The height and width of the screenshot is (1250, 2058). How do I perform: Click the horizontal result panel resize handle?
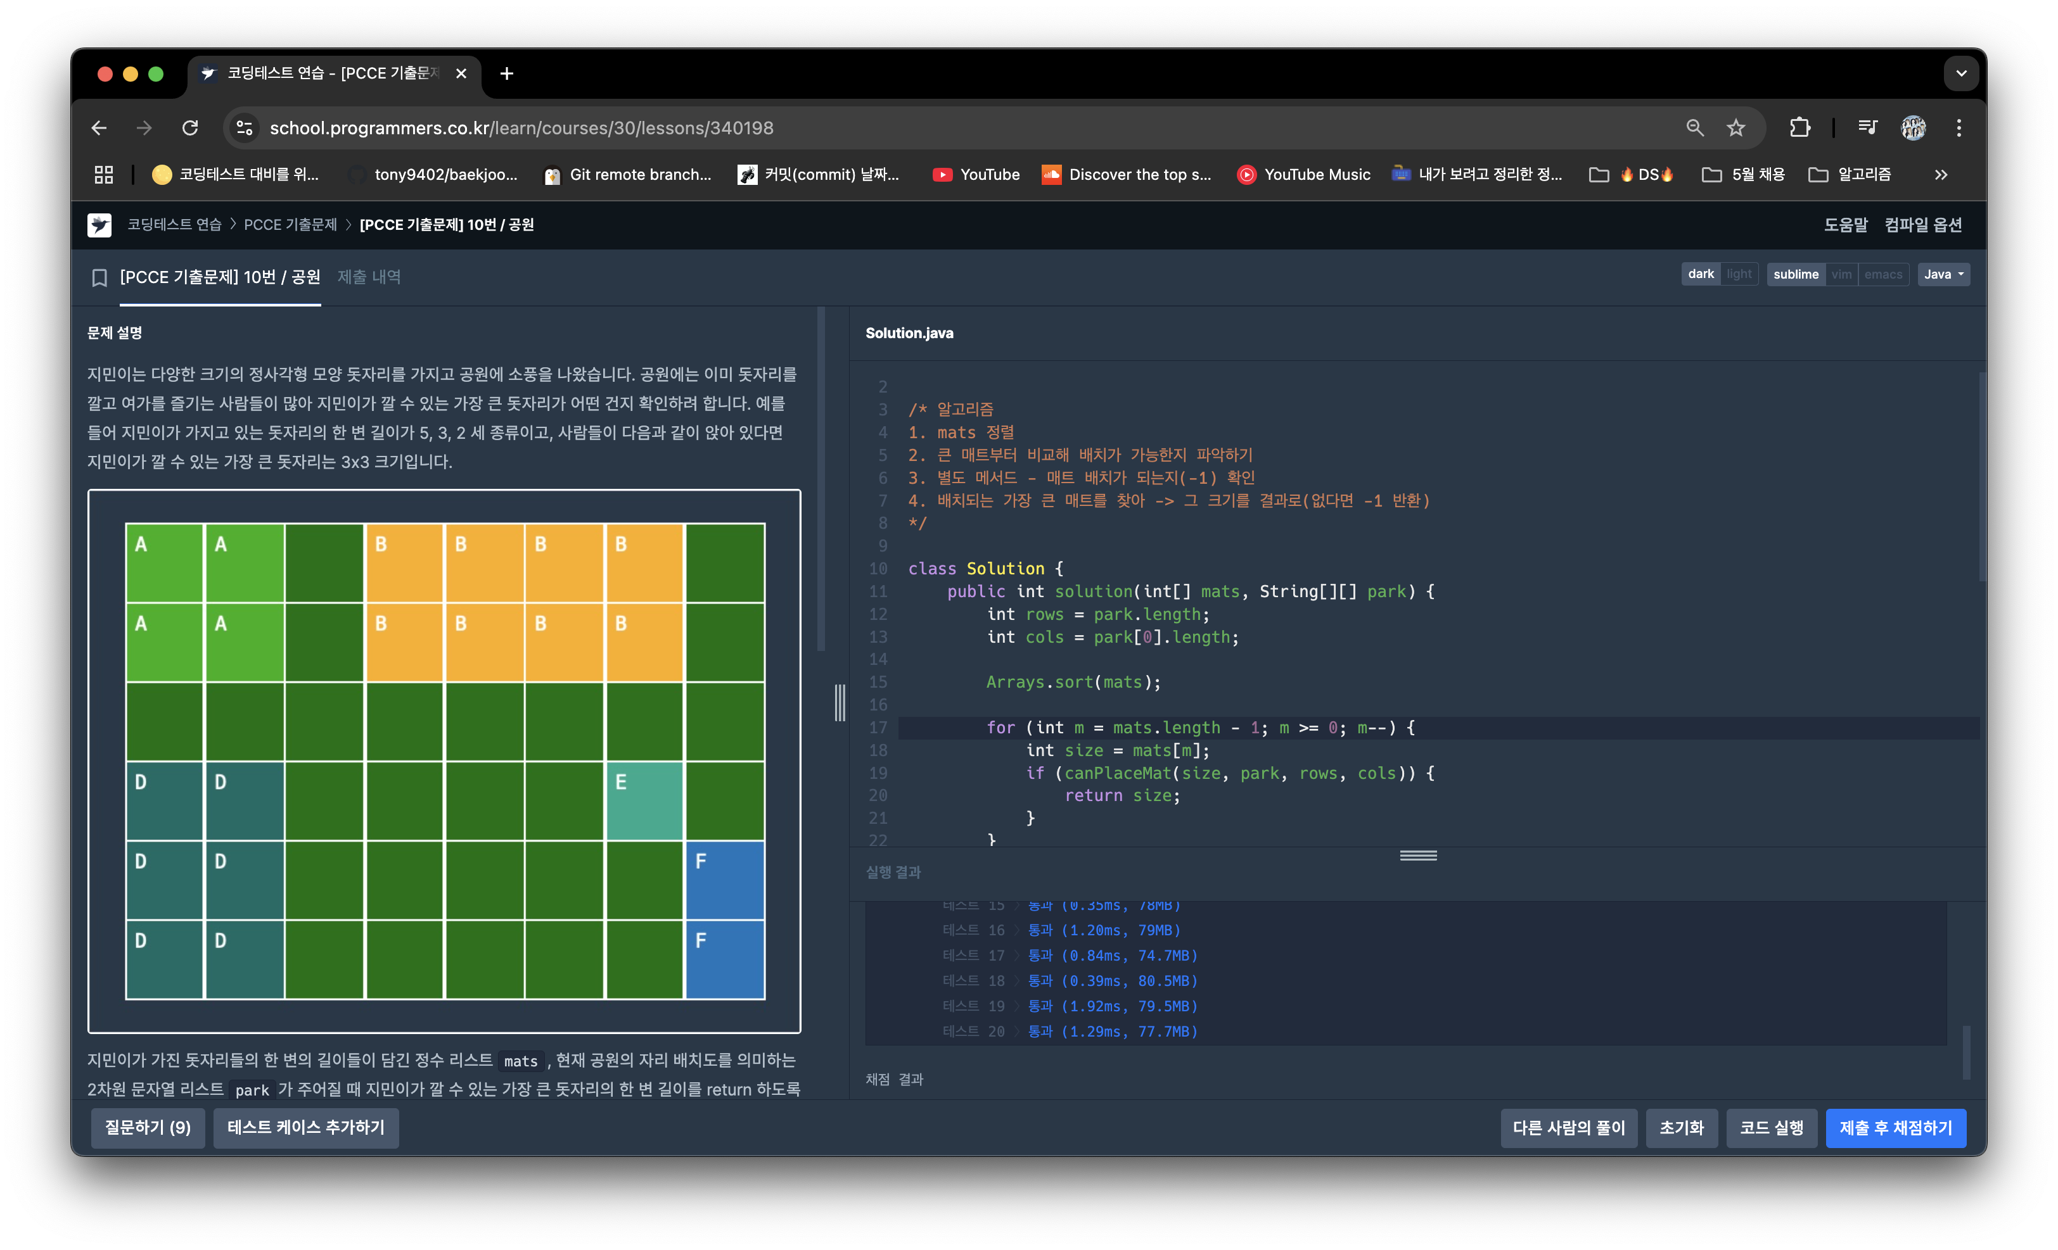[x=1418, y=855]
